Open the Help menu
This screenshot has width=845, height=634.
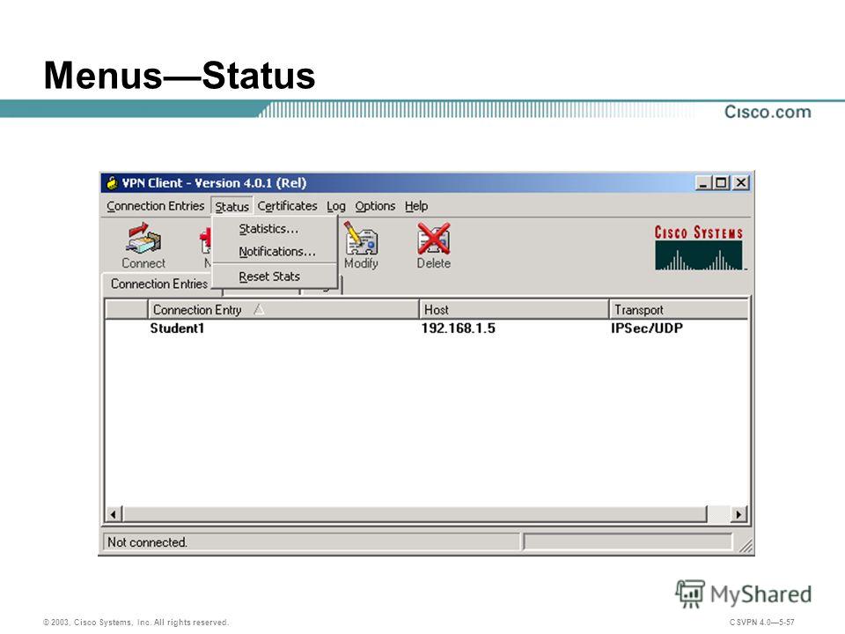[416, 206]
